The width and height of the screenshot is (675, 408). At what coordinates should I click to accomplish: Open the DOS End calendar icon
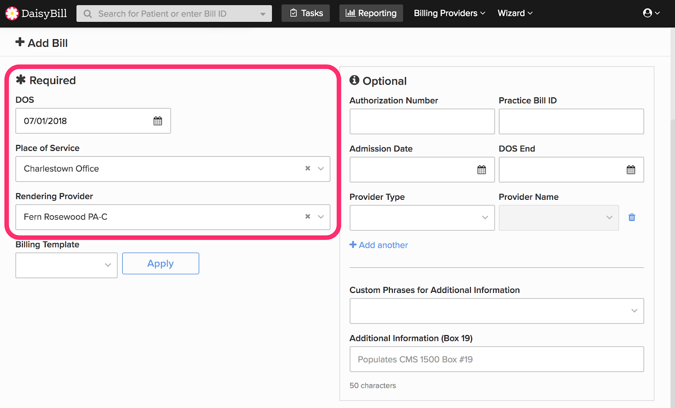point(631,170)
